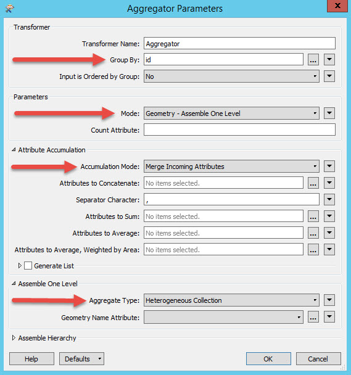Open the Accumulation Mode dropdown
Image resolution: width=351 pixels, height=375 pixels.
pyautogui.click(x=231, y=167)
